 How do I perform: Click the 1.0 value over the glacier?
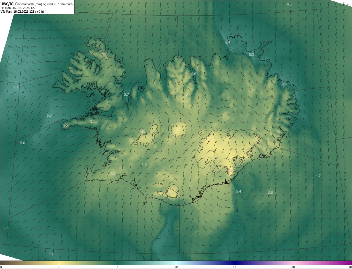tap(210, 140)
